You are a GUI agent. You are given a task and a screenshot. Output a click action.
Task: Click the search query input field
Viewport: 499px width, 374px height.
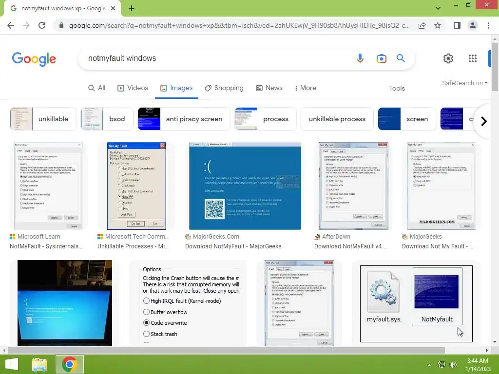[216, 58]
